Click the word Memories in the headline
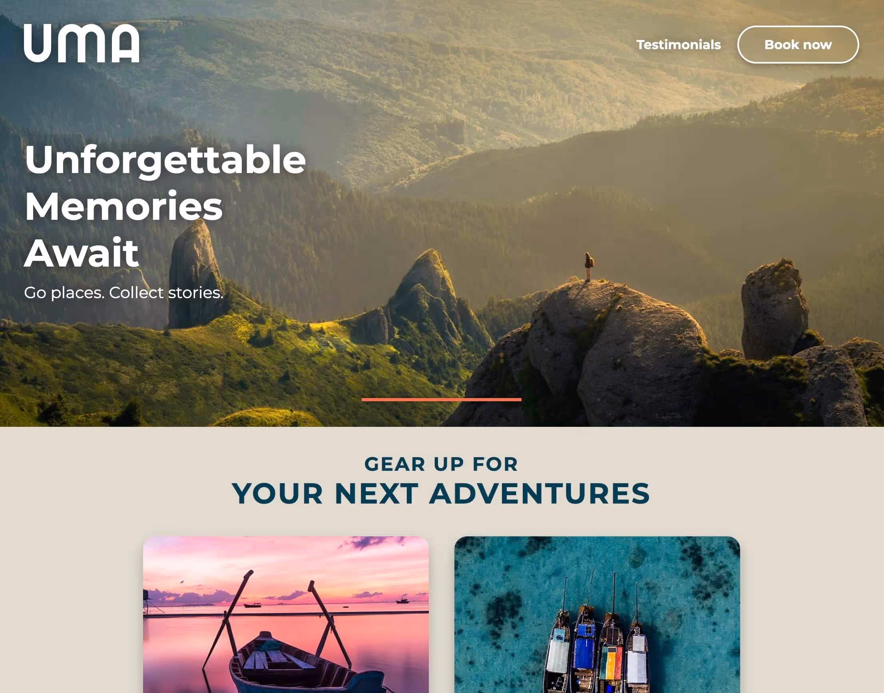884x693 pixels. point(124,206)
